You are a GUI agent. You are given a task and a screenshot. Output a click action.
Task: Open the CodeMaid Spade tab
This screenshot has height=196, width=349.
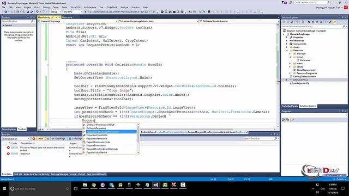pyautogui.click(x=290, y=106)
